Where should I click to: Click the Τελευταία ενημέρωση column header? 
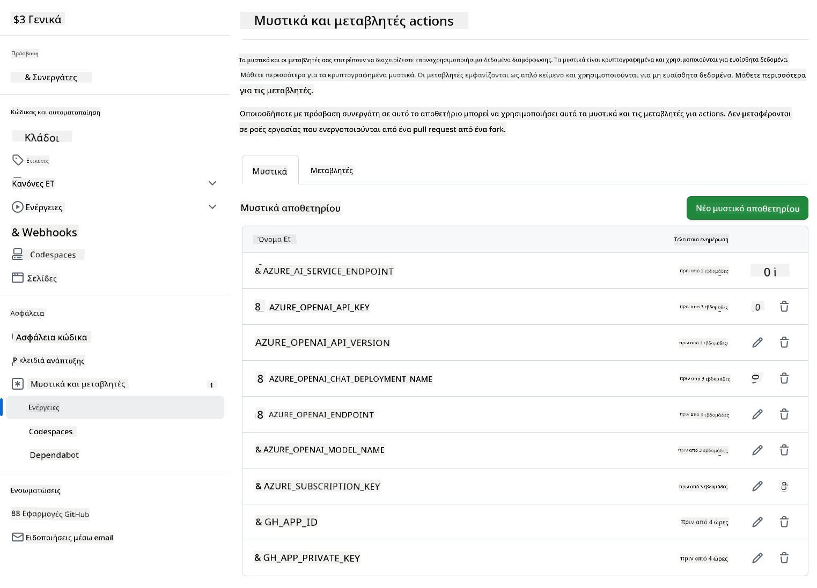pyautogui.click(x=701, y=240)
